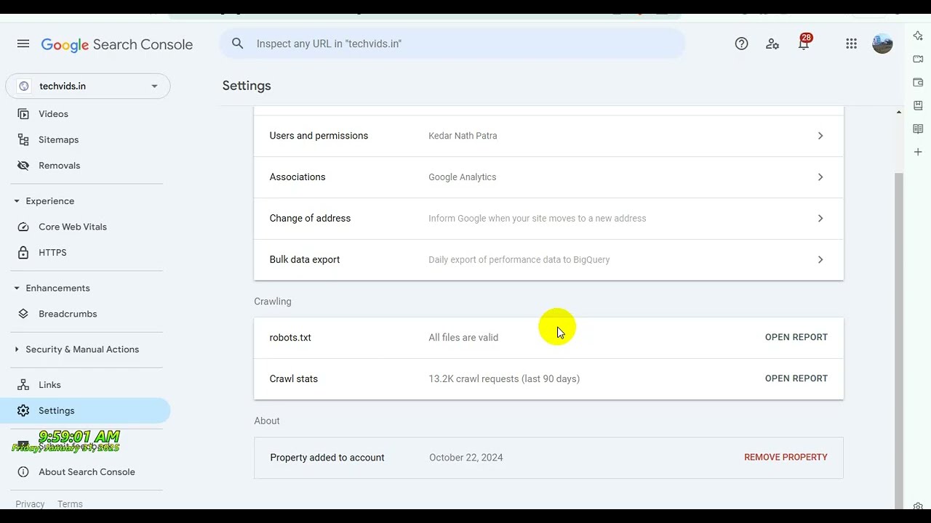931x523 pixels.
Task: Open notifications bell with 28 badge
Action: 804,43
